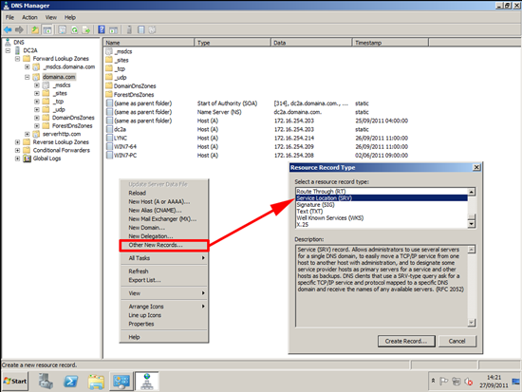Click the DNS Manager taskbar button
Image resolution: width=522 pixels, height=392 pixels.
(147, 381)
